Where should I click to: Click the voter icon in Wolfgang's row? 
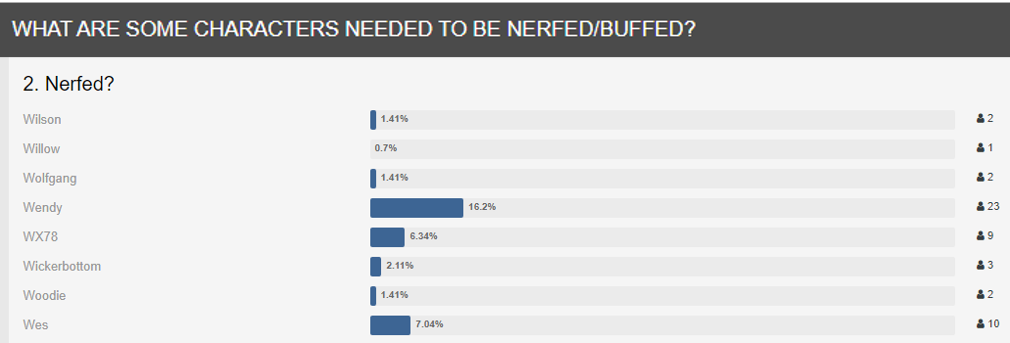(x=980, y=177)
